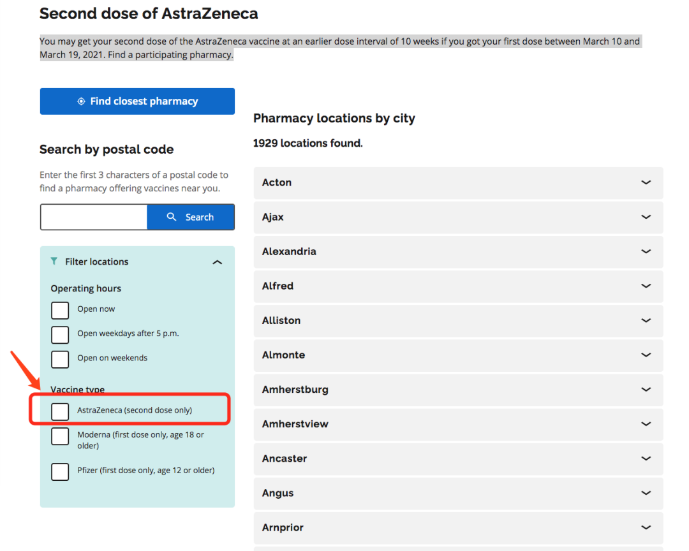The width and height of the screenshot is (689, 551).
Task: Click the Second dose of AstraZeneca heading
Action: click(149, 13)
